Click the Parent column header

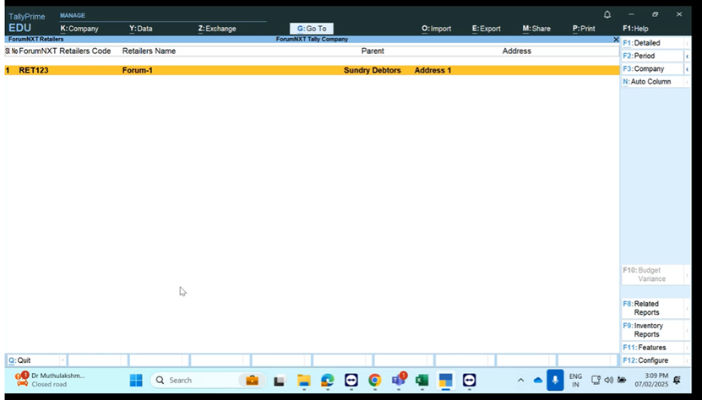pos(373,51)
